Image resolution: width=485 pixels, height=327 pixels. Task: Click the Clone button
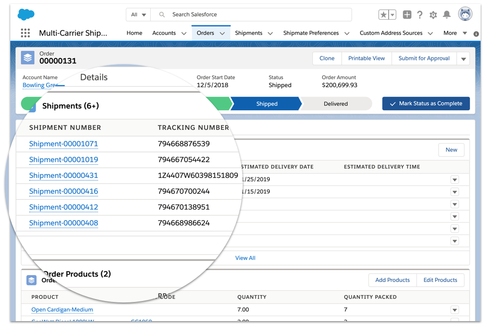click(x=327, y=58)
